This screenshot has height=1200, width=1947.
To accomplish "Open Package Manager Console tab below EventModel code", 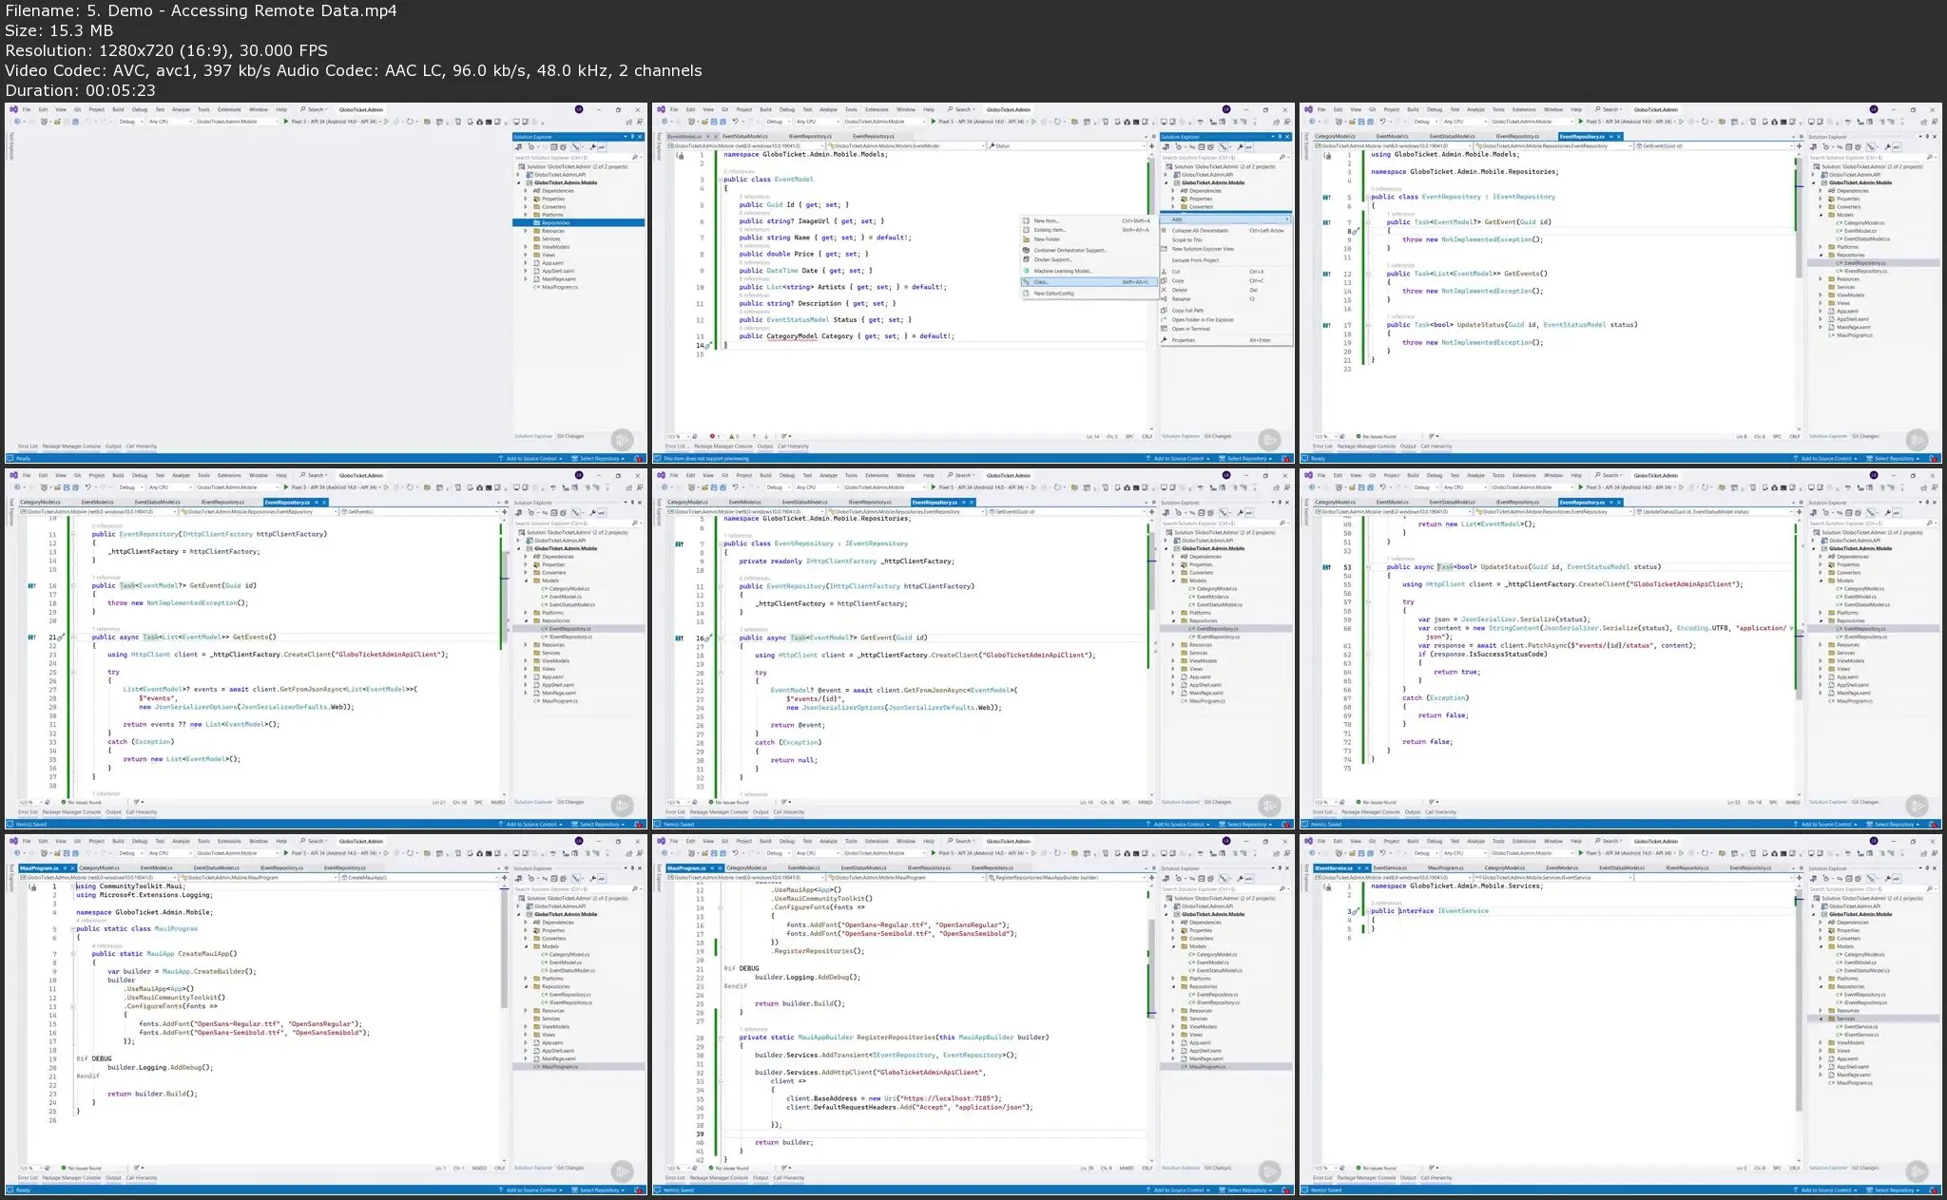I will (723, 447).
